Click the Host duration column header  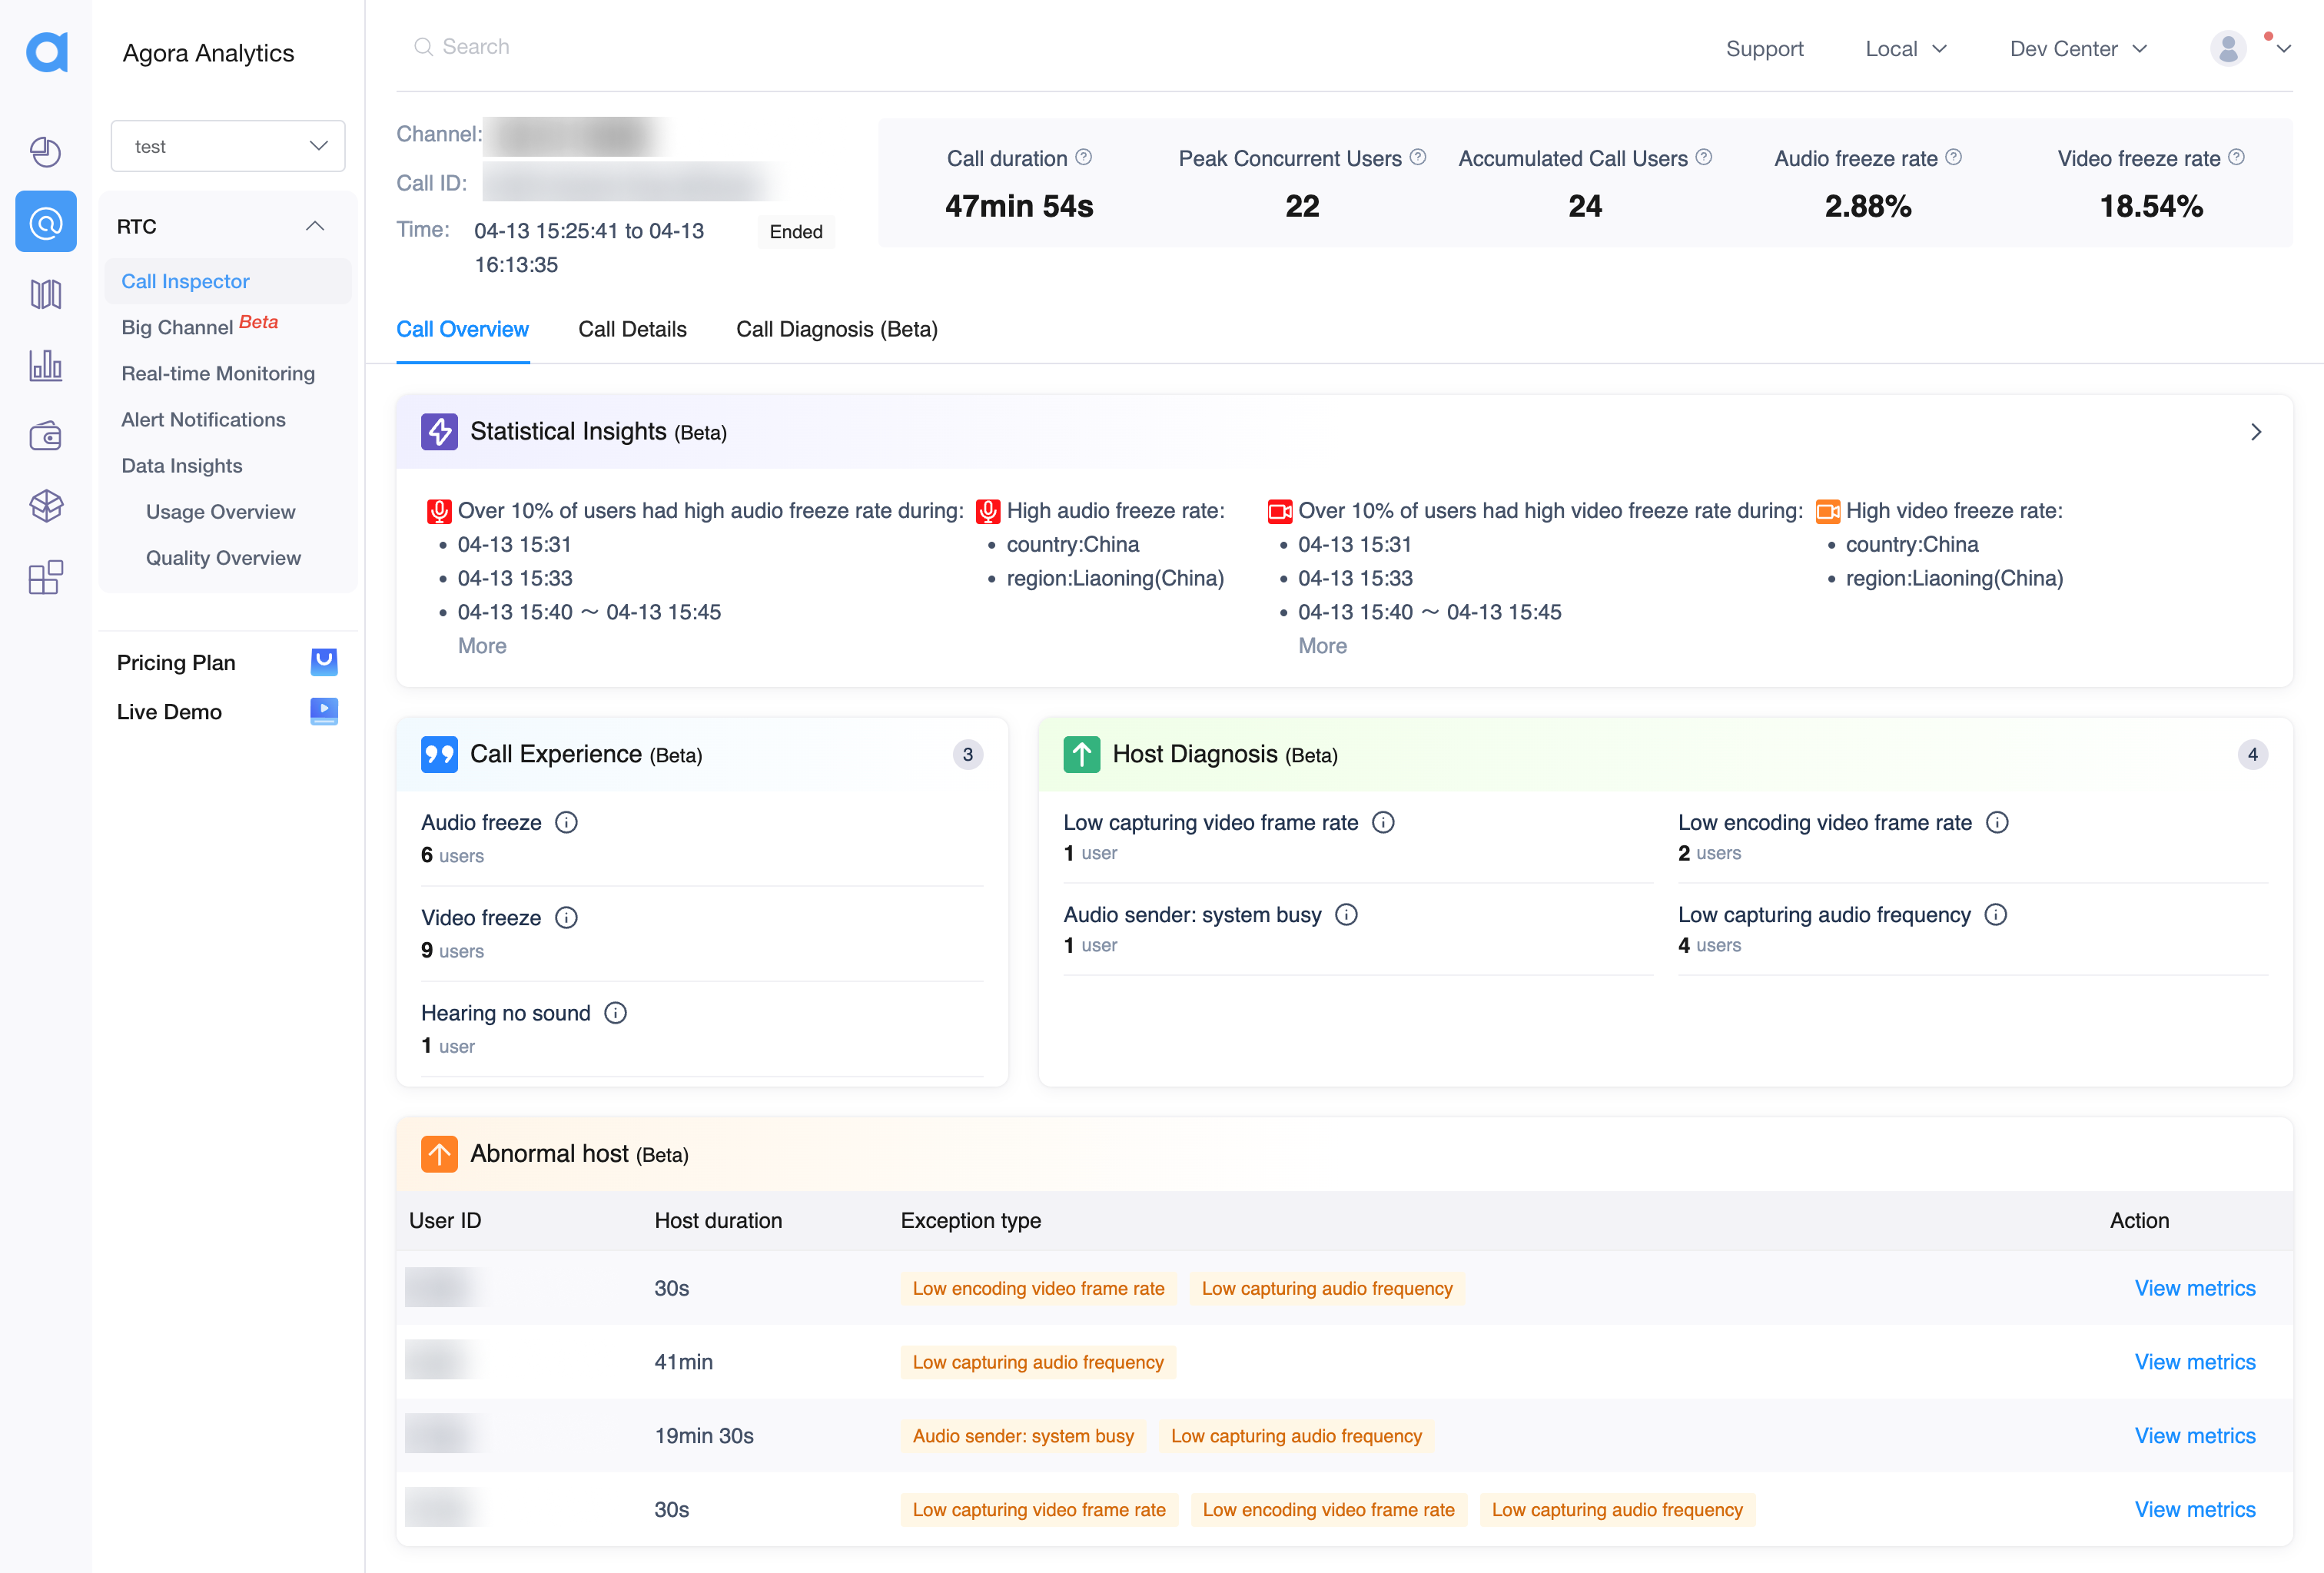718,1220
